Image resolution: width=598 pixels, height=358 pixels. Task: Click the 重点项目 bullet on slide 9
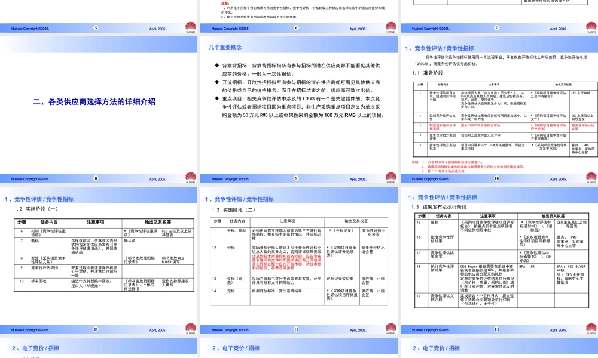[301, 107]
